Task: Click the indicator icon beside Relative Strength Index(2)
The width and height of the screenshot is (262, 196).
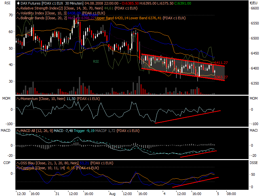Action: (18, 8)
